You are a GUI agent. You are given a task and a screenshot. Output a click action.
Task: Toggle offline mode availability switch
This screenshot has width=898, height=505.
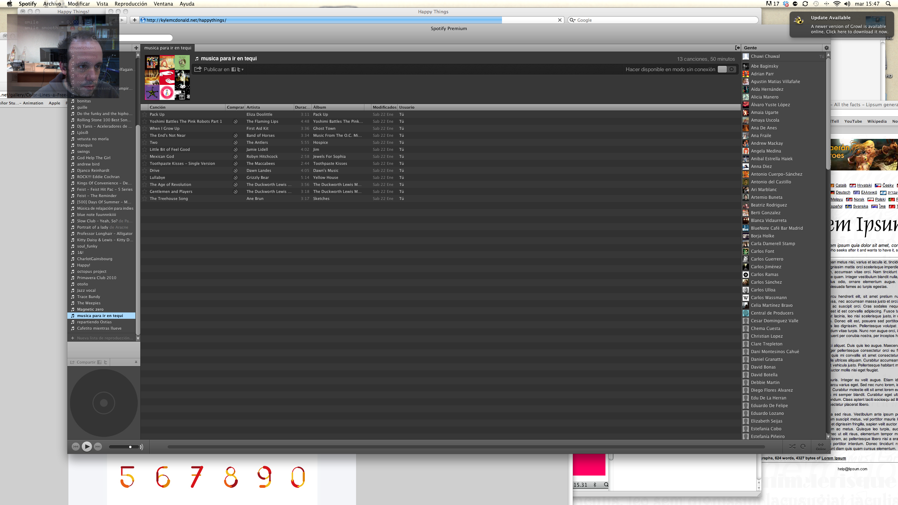tap(726, 69)
